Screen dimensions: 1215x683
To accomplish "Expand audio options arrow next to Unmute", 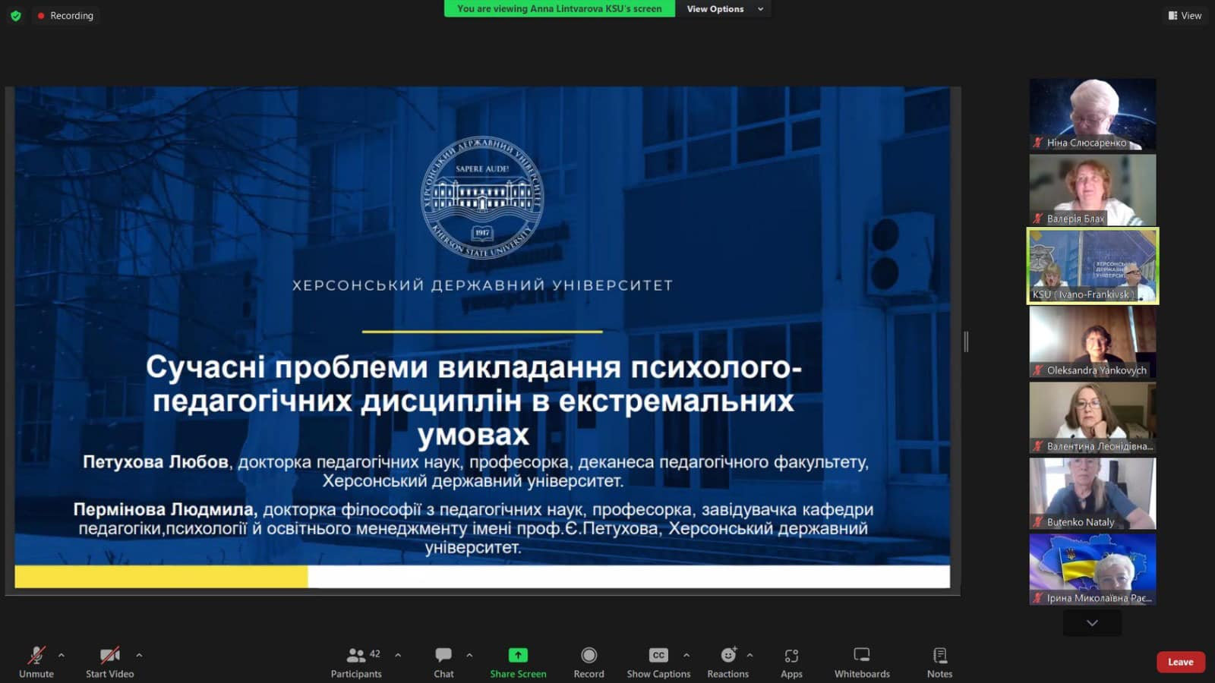I will tap(62, 655).
